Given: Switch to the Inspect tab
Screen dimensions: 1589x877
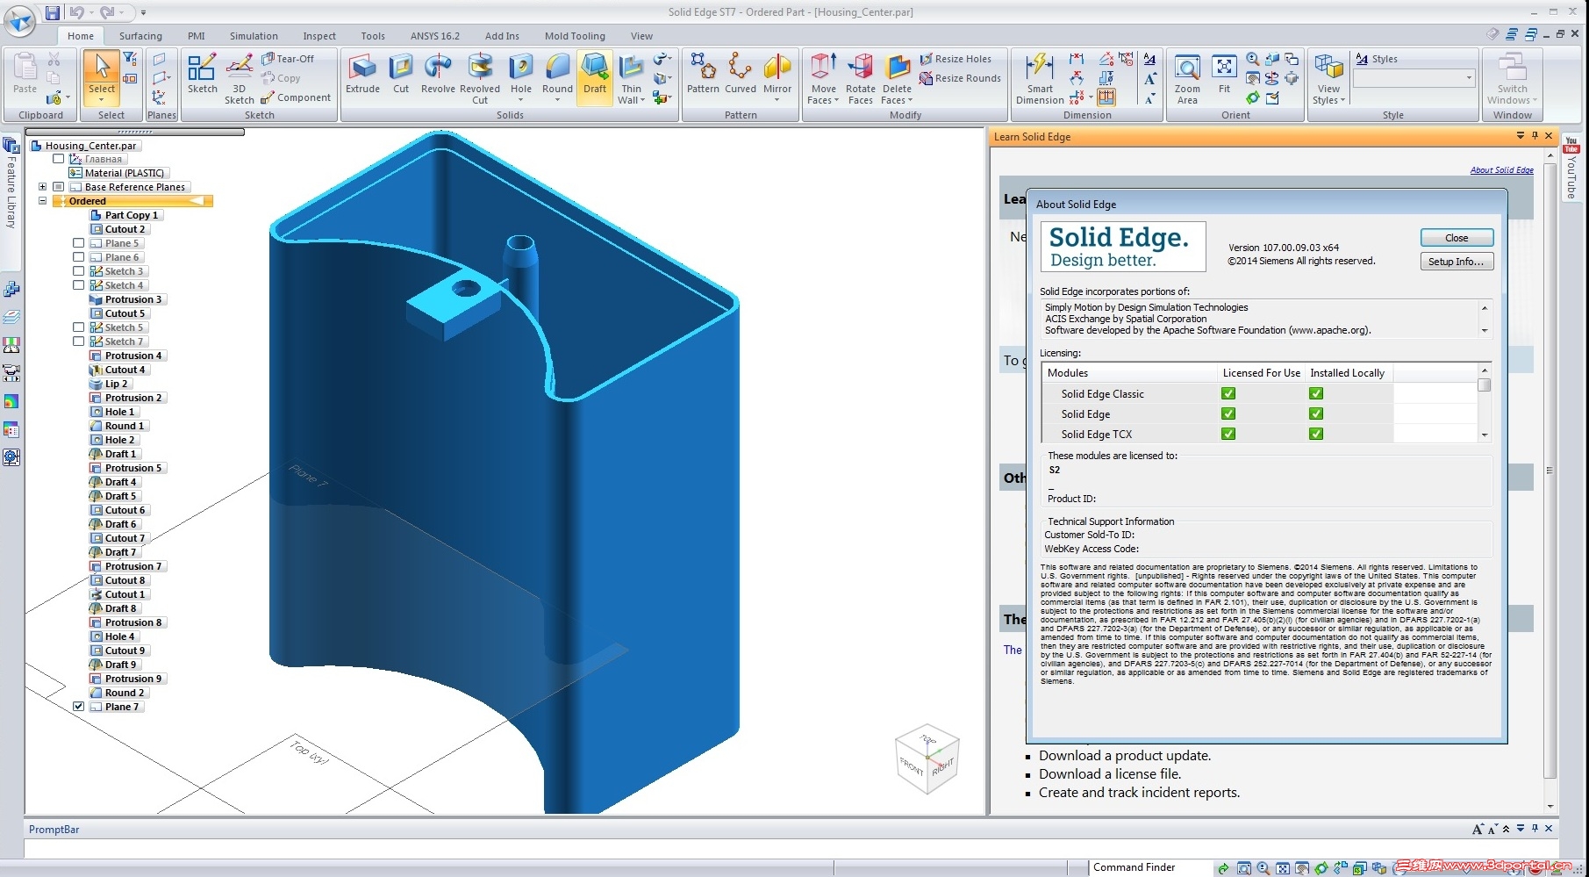Looking at the screenshot, I should [x=319, y=36].
